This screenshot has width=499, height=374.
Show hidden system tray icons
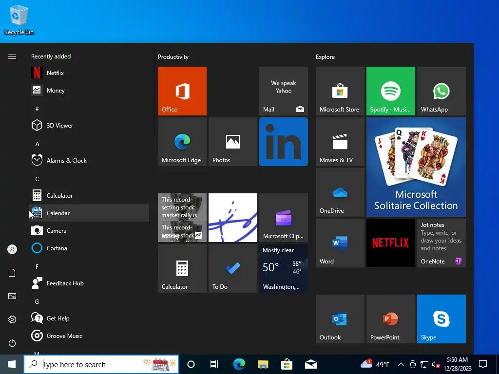pyautogui.click(x=401, y=364)
